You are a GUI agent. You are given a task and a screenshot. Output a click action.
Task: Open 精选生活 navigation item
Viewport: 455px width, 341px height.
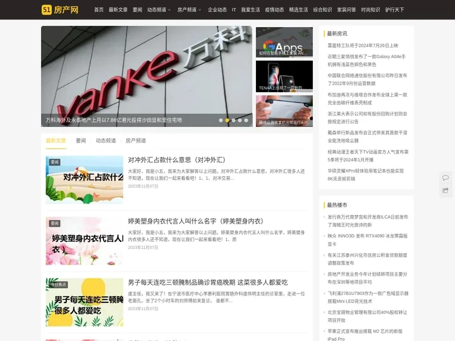coord(298,10)
